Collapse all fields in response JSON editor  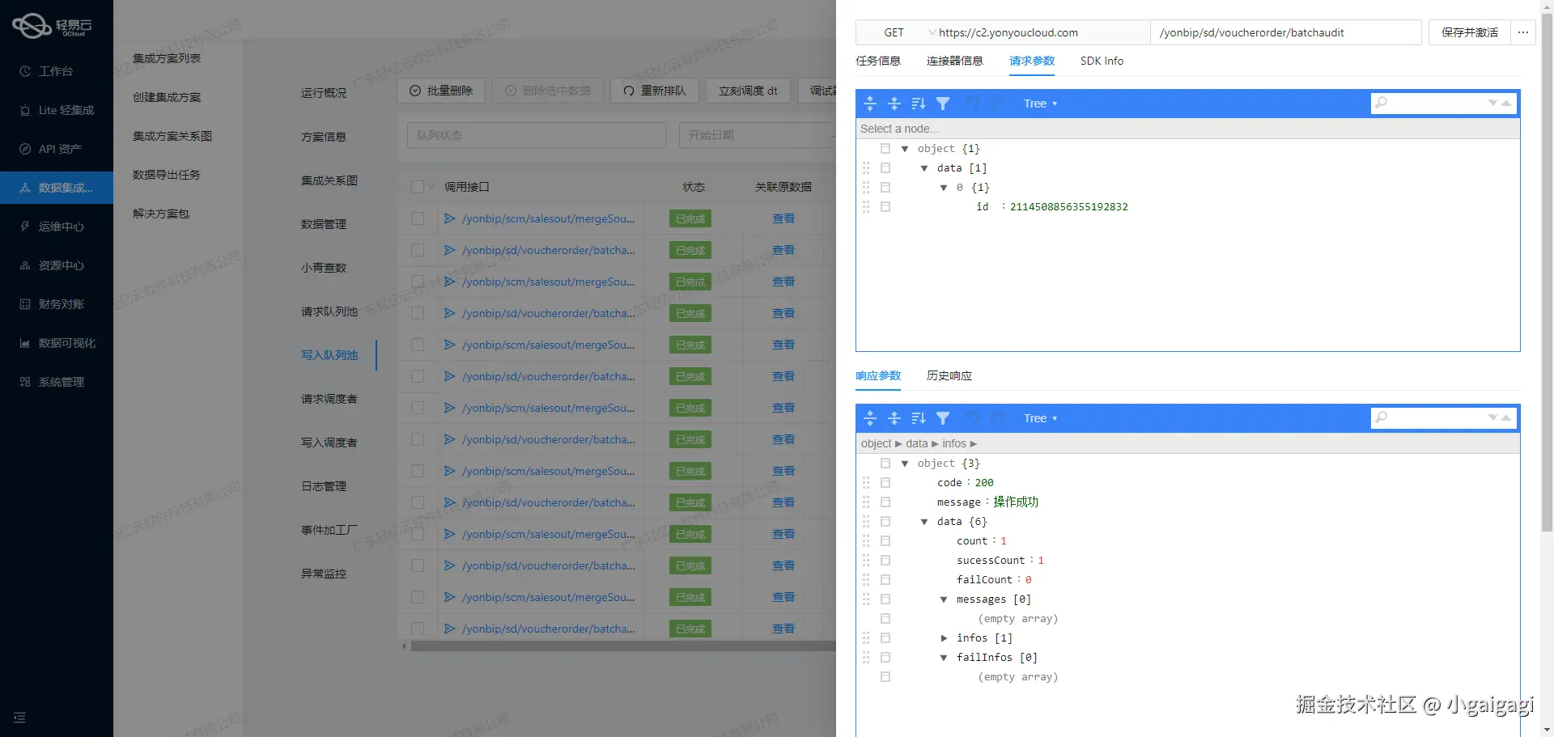(x=894, y=418)
